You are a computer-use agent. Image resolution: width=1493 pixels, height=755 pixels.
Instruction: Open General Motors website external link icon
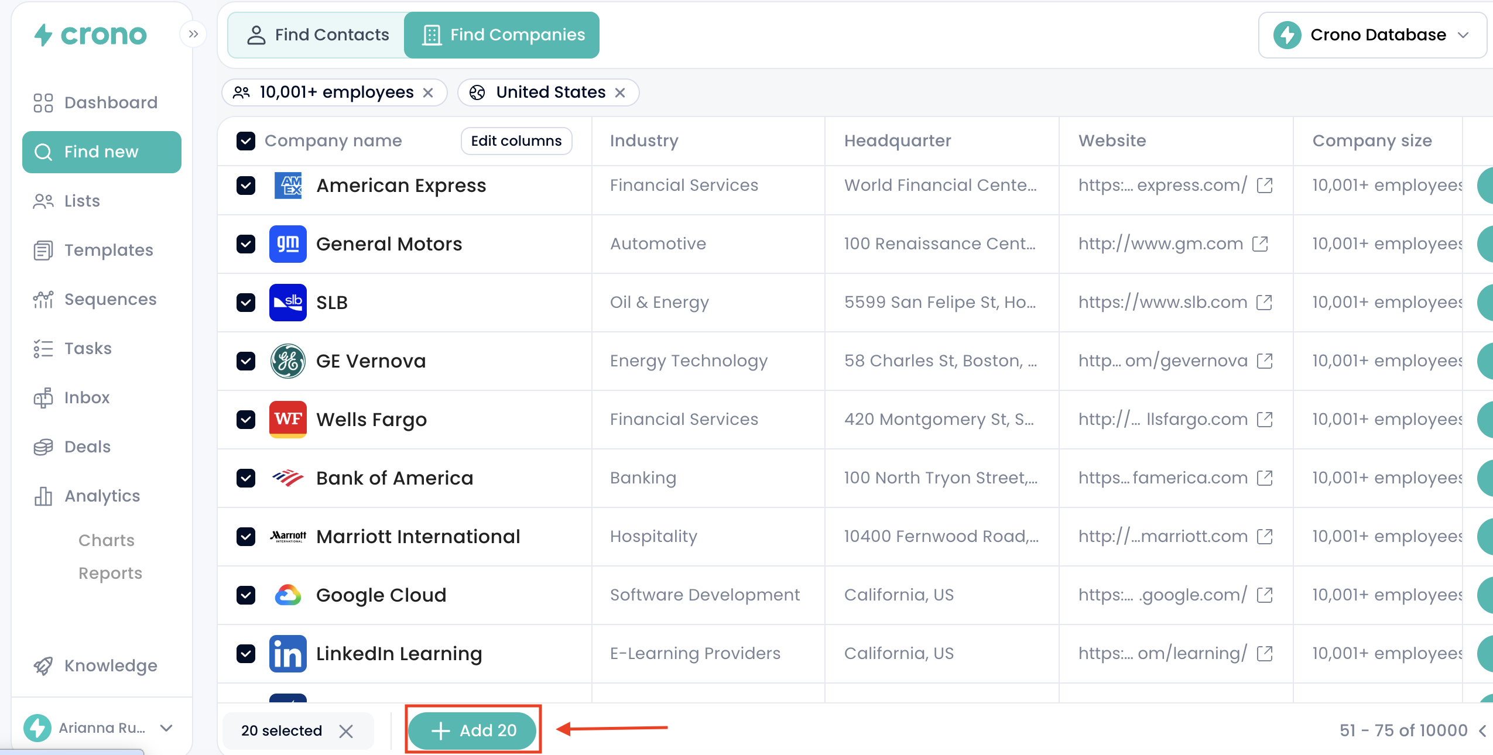coord(1260,243)
